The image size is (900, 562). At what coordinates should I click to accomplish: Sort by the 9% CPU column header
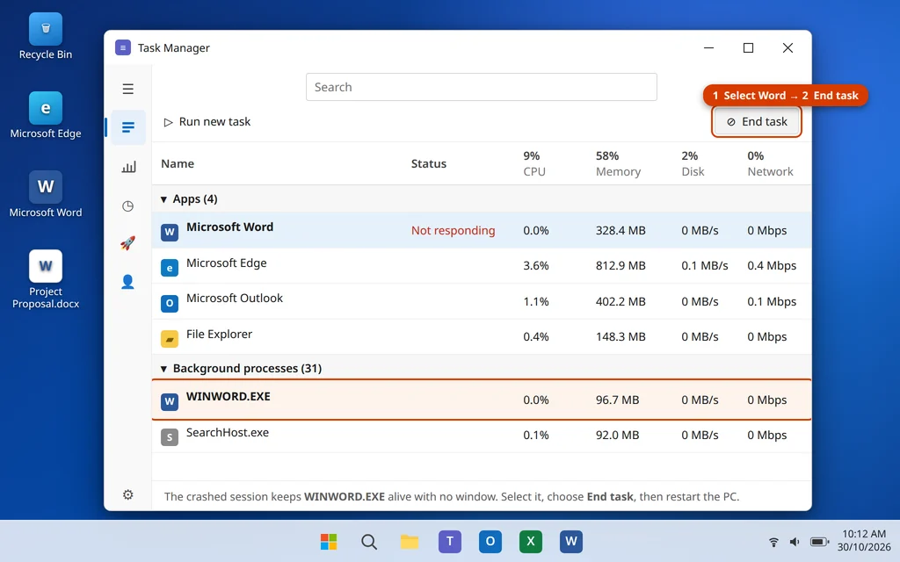pyautogui.click(x=533, y=164)
